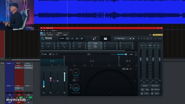The width and height of the screenshot is (185, 104).
Task: Open Ozone help question mark icon
Action: coord(151,38)
